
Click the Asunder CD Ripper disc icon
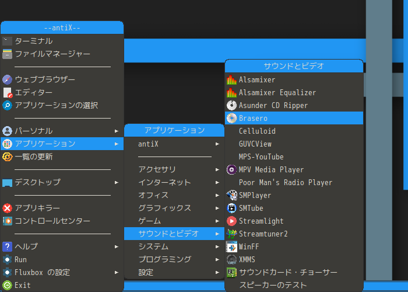[x=231, y=105]
